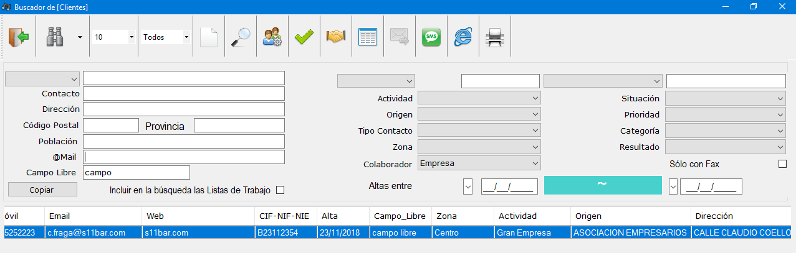This screenshot has width=796, height=253.
Task: Open the Resultado dropdown
Action: pos(726,147)
